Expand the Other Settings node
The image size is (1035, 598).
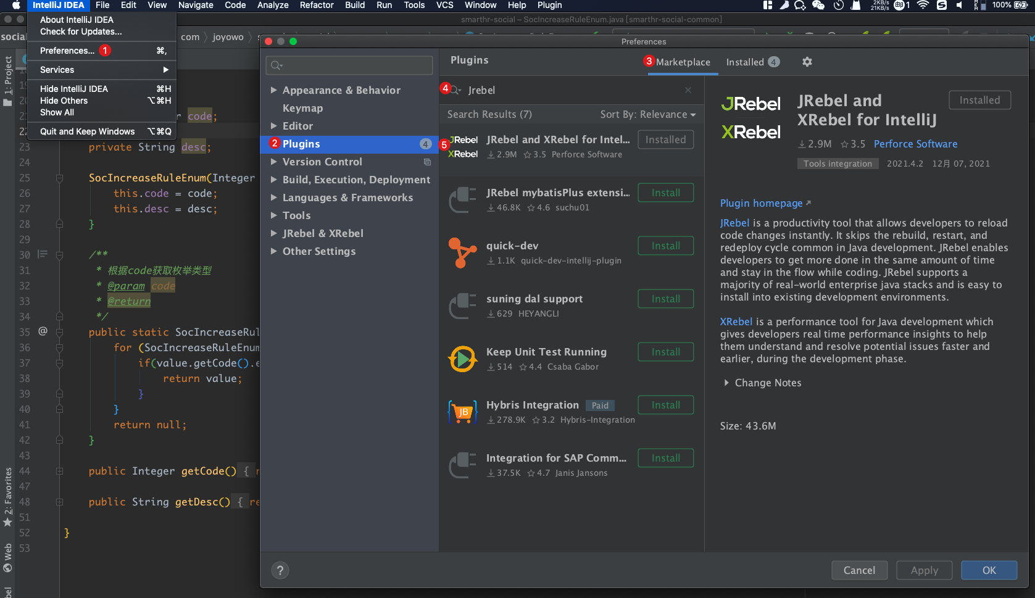(273, 251)
